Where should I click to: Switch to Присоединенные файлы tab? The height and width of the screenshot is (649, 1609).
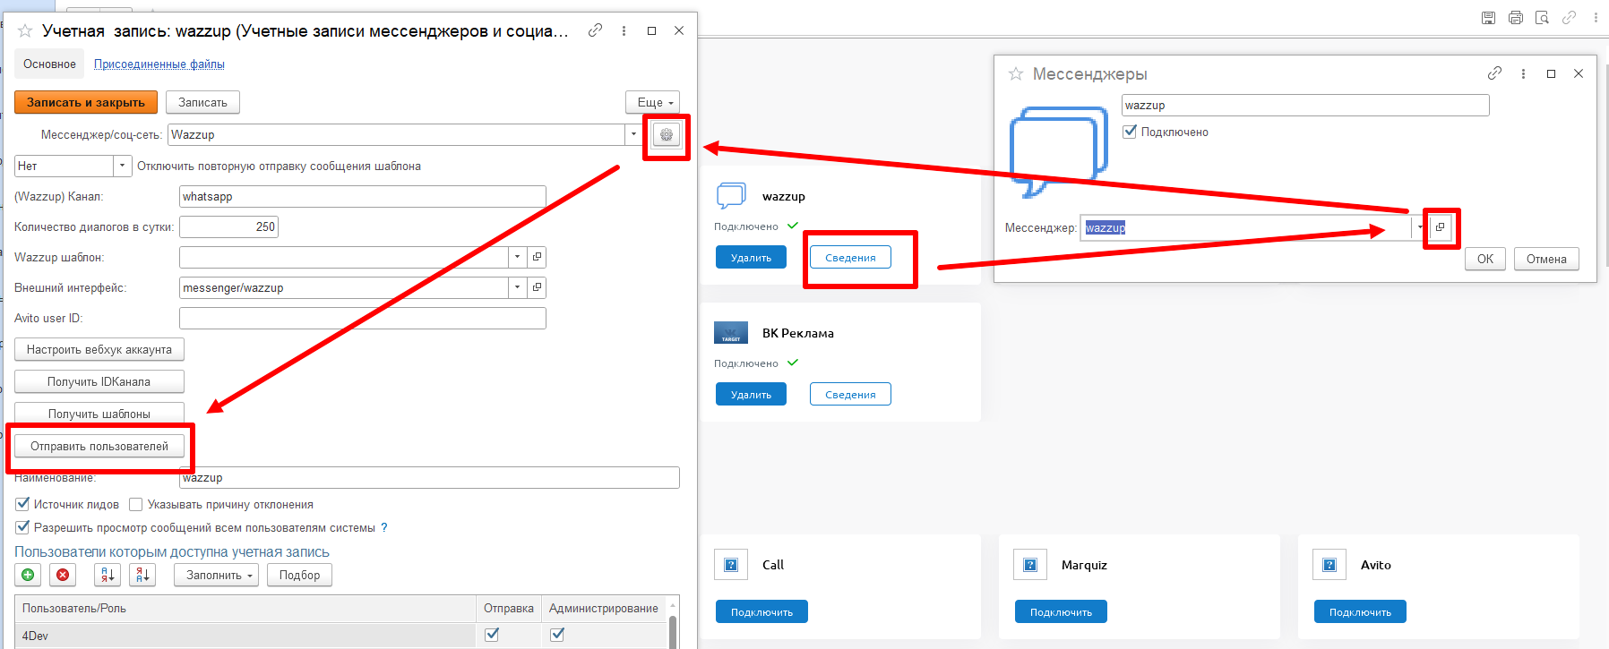[159, 64]
